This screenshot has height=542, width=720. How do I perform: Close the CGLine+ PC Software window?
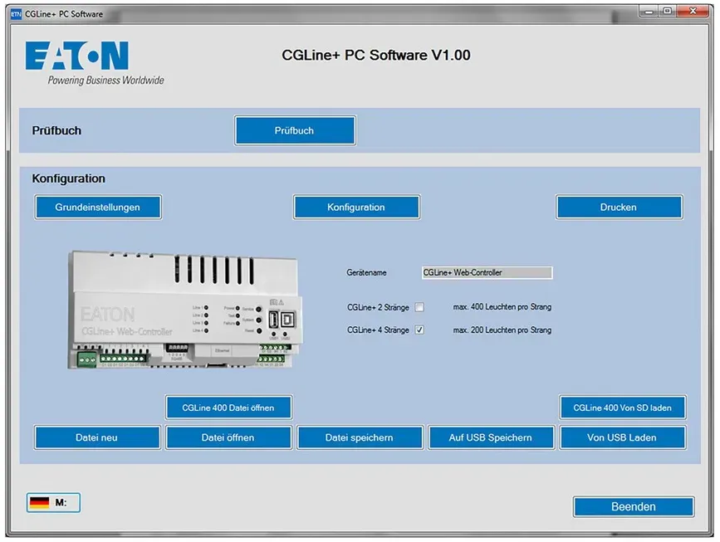tap(693, 12)
